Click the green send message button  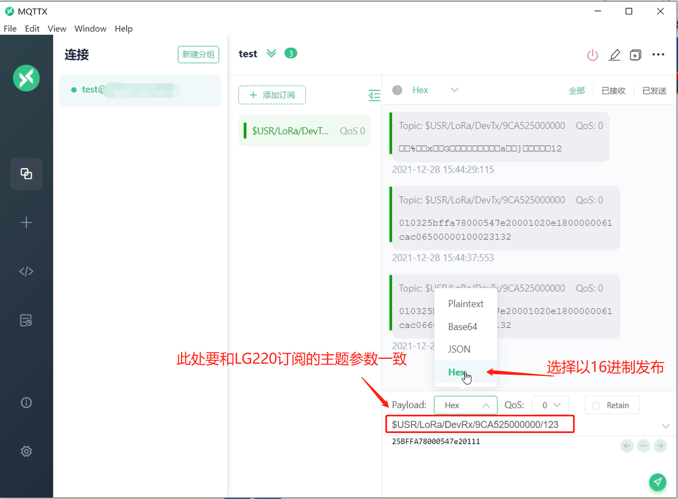pos(657,482)
